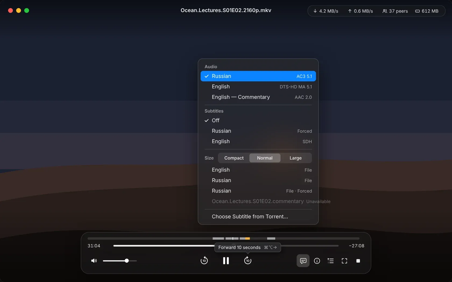Screen dimensions: 452x282
Task: Toggle the subtitles and audio popup button
Action: point(303,261)
